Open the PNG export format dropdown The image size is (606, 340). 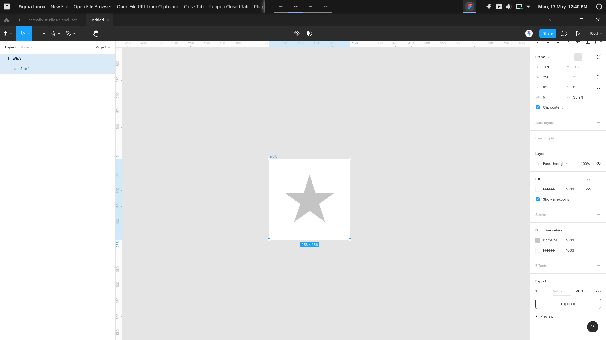tap(581, 291)
